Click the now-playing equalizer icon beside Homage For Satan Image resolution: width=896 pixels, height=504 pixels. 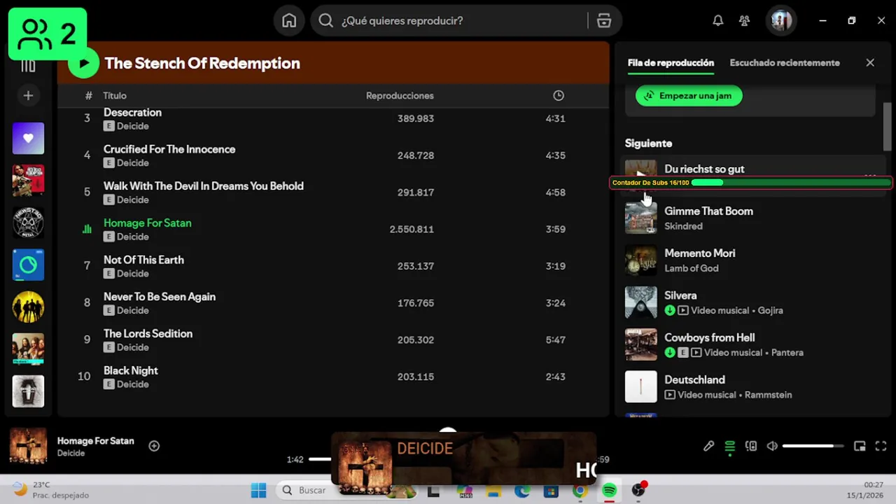coord(87,229)
